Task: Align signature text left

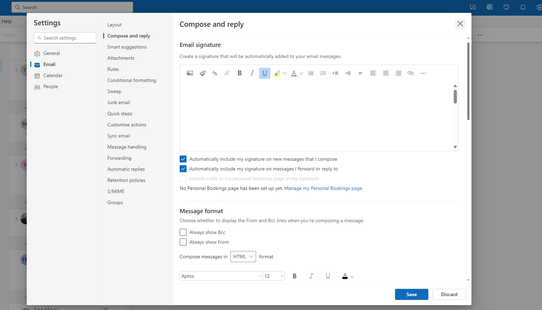Action: (373, 73)
